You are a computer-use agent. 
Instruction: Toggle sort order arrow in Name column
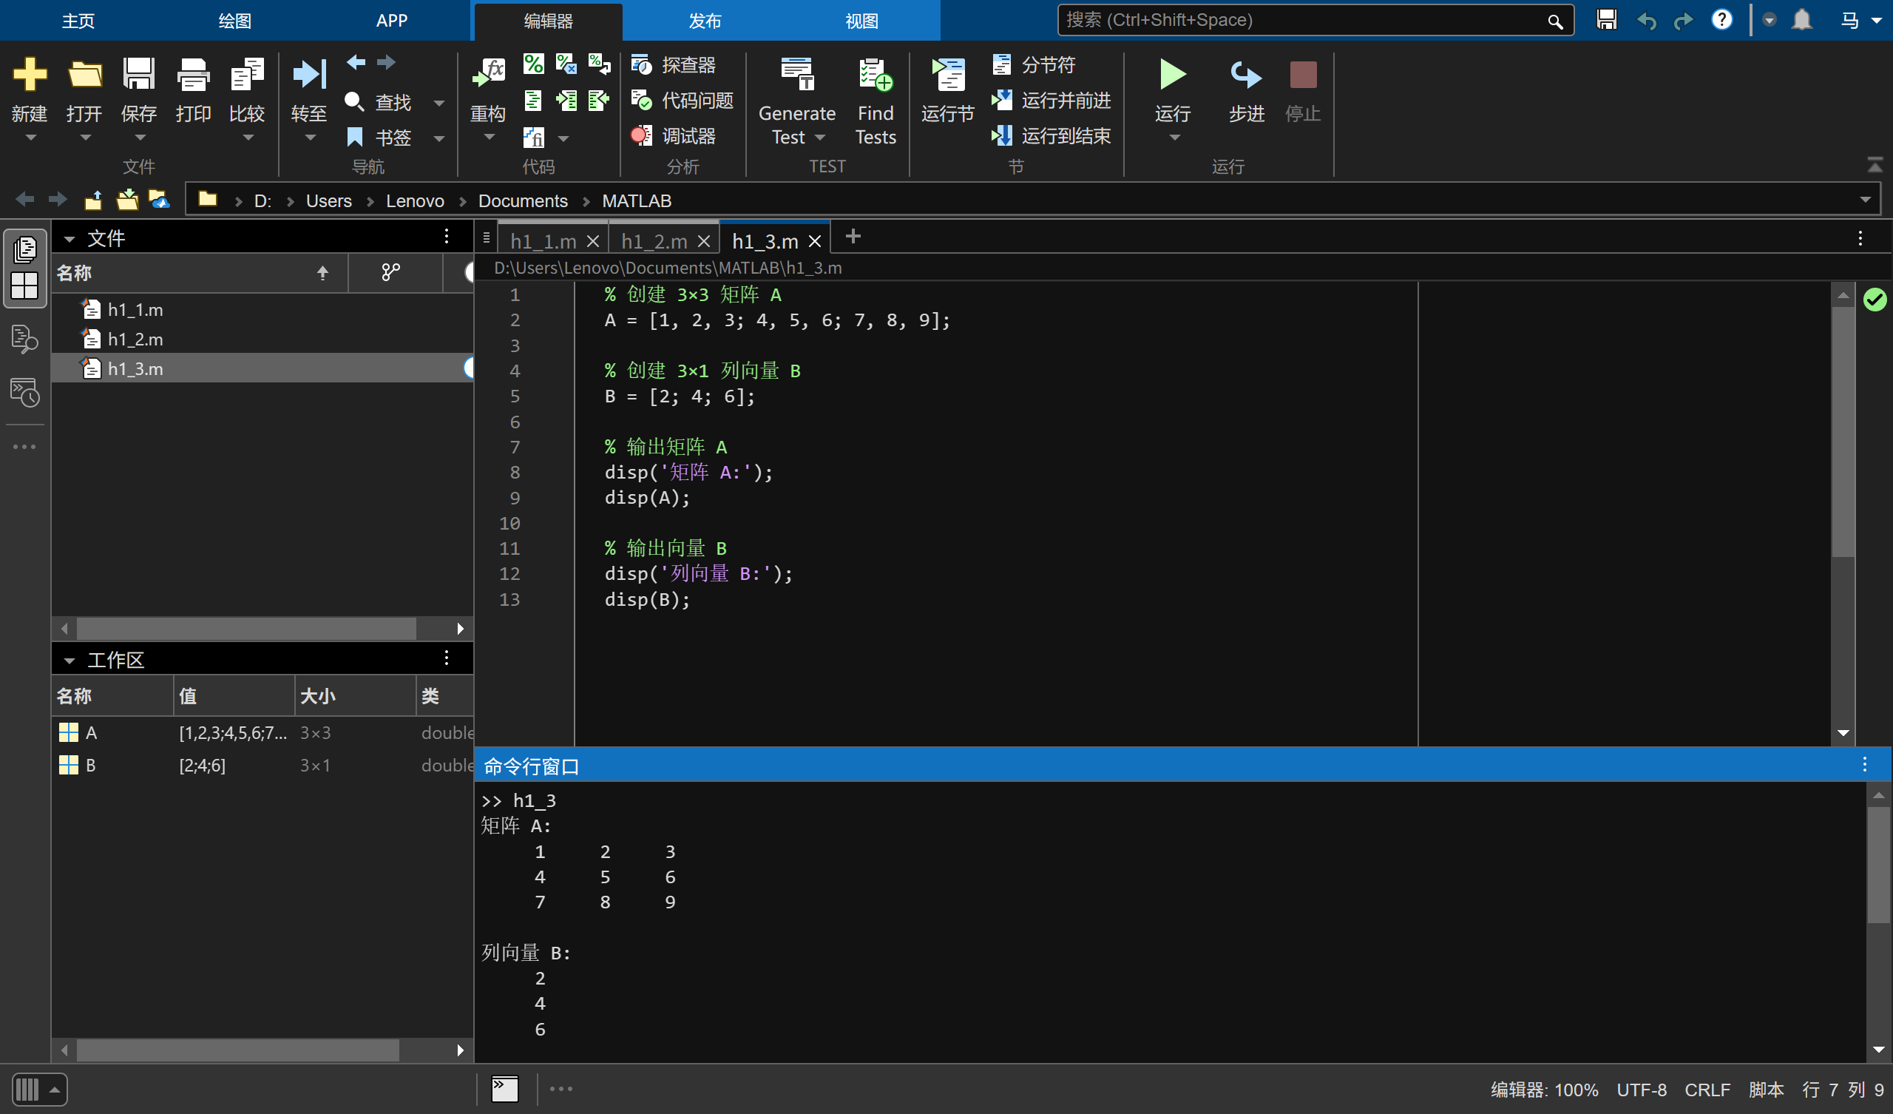pos(322,273)
